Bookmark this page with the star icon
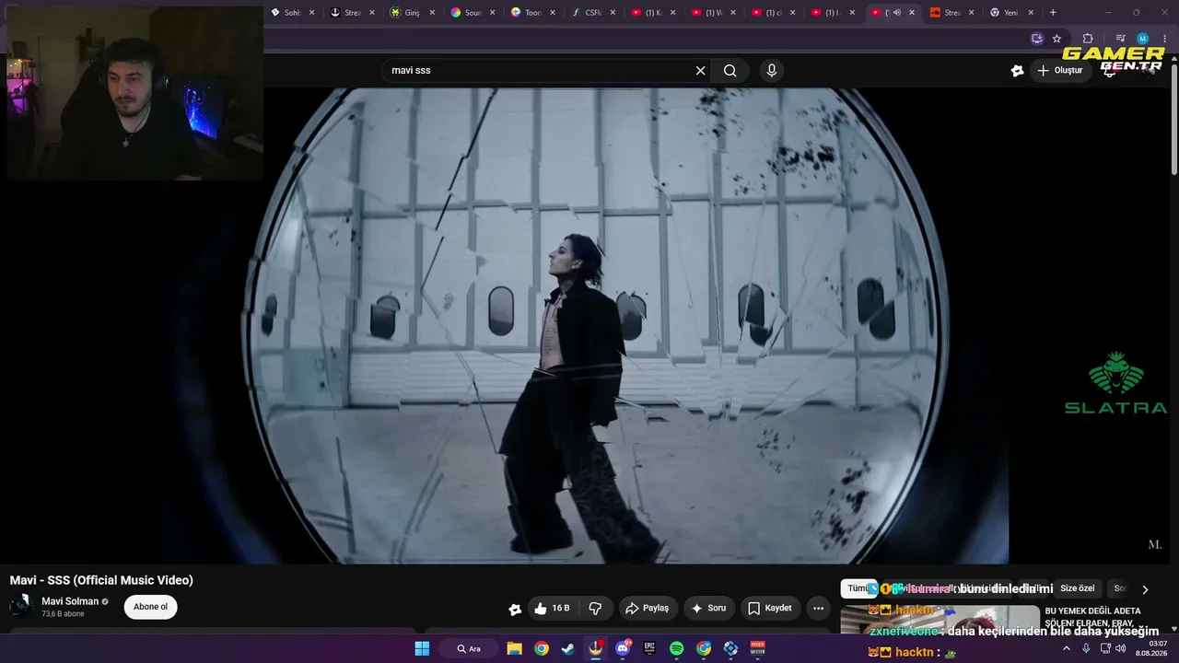Viewport: 1179px width, 663px height. click(x=1056, y=39)
